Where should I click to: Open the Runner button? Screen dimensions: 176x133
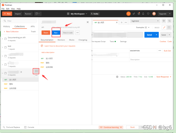coord(28,14)
